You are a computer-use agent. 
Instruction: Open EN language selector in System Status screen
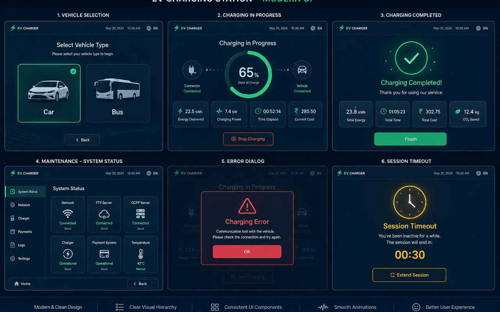(x=152, y=173)
